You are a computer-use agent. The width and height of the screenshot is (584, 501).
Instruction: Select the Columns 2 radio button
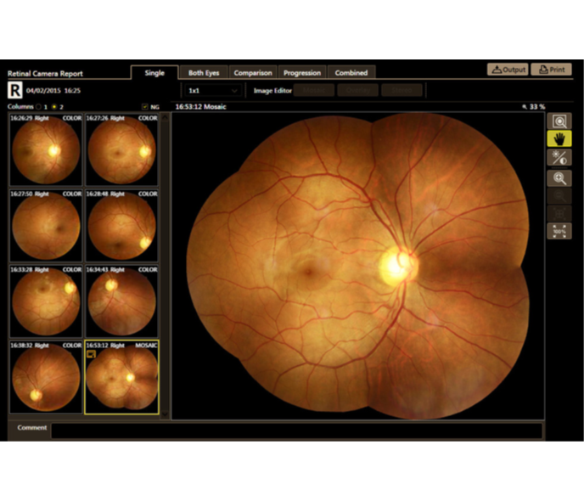coord(54,107)
